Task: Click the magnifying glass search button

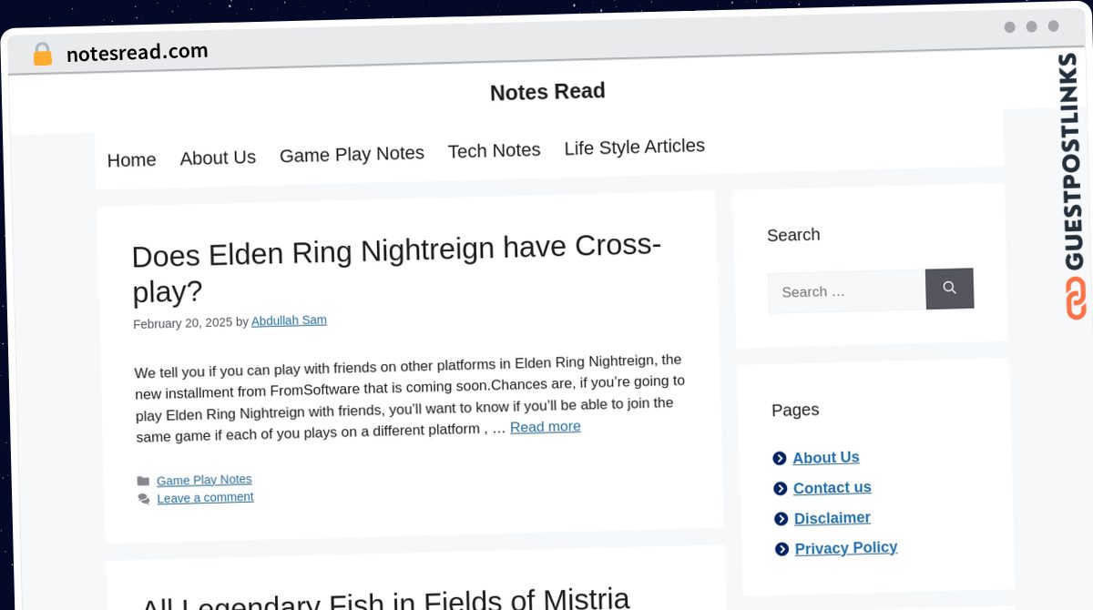Action: (949, 289)
